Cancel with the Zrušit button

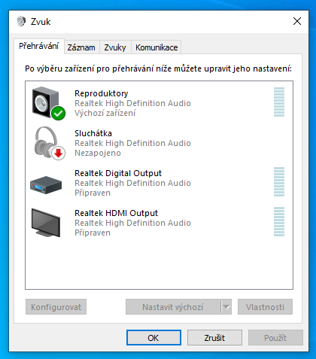214,338
